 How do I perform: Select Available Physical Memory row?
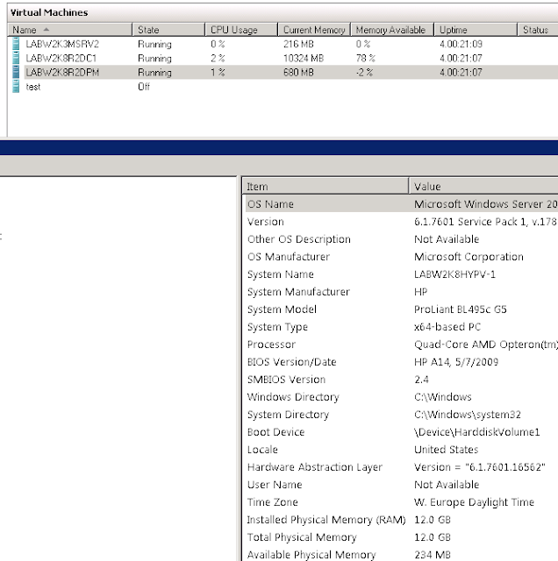pos(400,555)
